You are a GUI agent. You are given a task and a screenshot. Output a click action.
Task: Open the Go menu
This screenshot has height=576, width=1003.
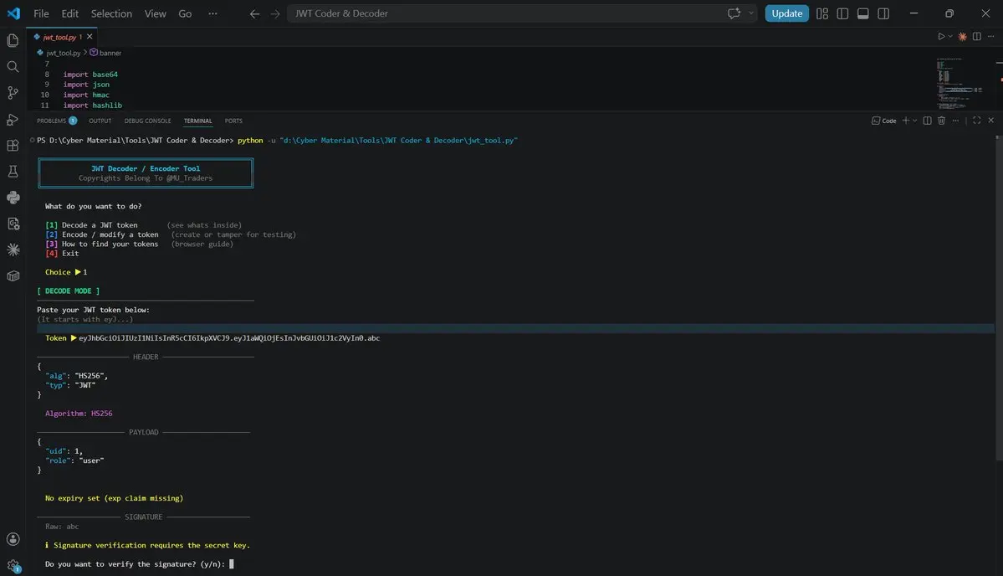pyautogui.click(x=185, y=13)
